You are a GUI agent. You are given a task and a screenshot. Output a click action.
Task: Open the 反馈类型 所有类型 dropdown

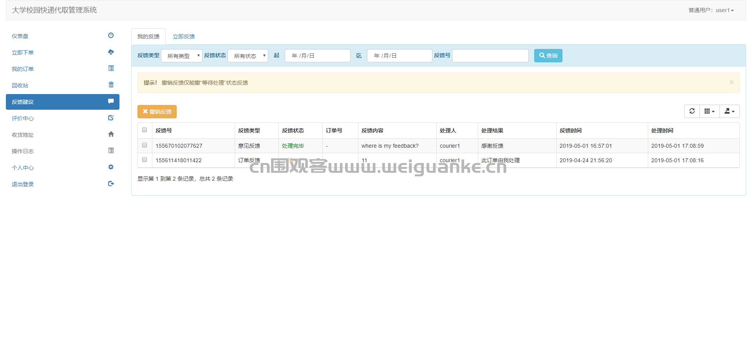point(182,56)
